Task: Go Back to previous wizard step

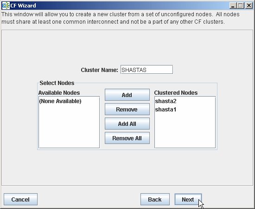Action: pyautogui.click(x=155, y=199)
